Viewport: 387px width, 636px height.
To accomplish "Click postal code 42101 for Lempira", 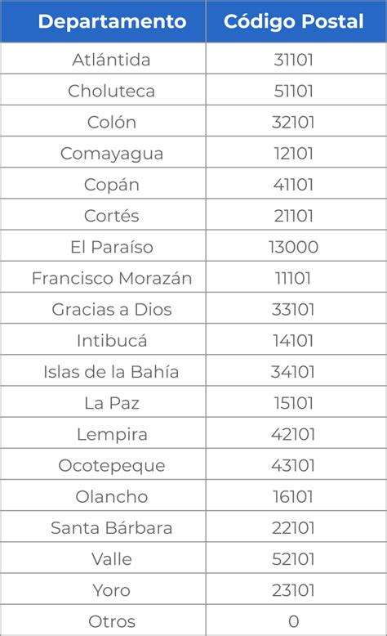I will pos(293,434).
